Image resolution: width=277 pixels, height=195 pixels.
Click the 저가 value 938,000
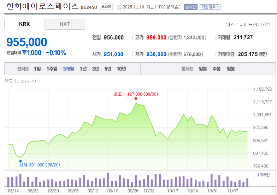click(156, 54)
